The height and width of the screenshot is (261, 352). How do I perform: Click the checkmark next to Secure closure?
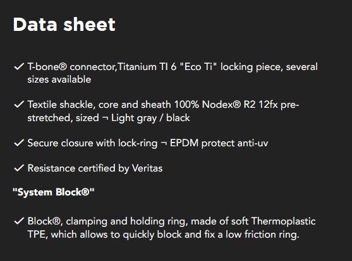pos(19,142)
